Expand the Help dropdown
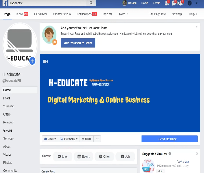This screenshot has height=173, width=204. [193, 14]
